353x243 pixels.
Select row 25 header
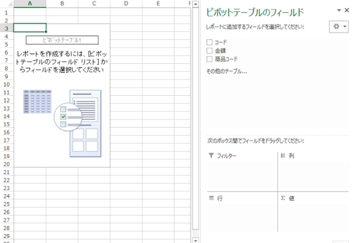(x=6, y=204)
